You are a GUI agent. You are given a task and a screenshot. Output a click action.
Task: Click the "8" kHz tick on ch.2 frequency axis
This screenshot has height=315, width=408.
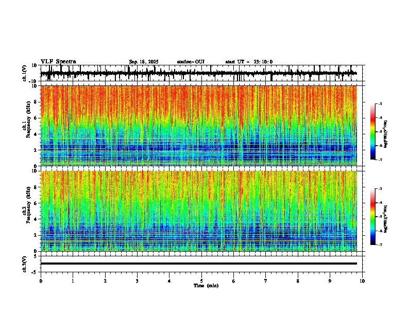(x=36, y=187)
